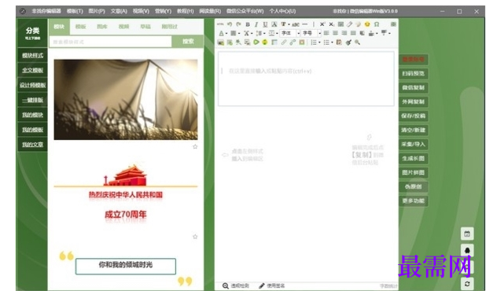Image resolution: width=486 pixels, height=291 pixels.
Task: Open the 模板(T) menu
Action: pyautogui.click(x=75, y=11)
